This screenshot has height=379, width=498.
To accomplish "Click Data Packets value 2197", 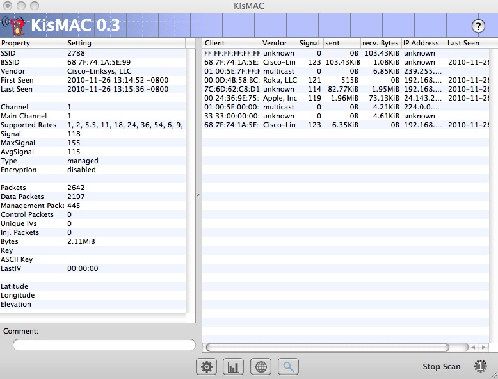I will coord(76,197).
